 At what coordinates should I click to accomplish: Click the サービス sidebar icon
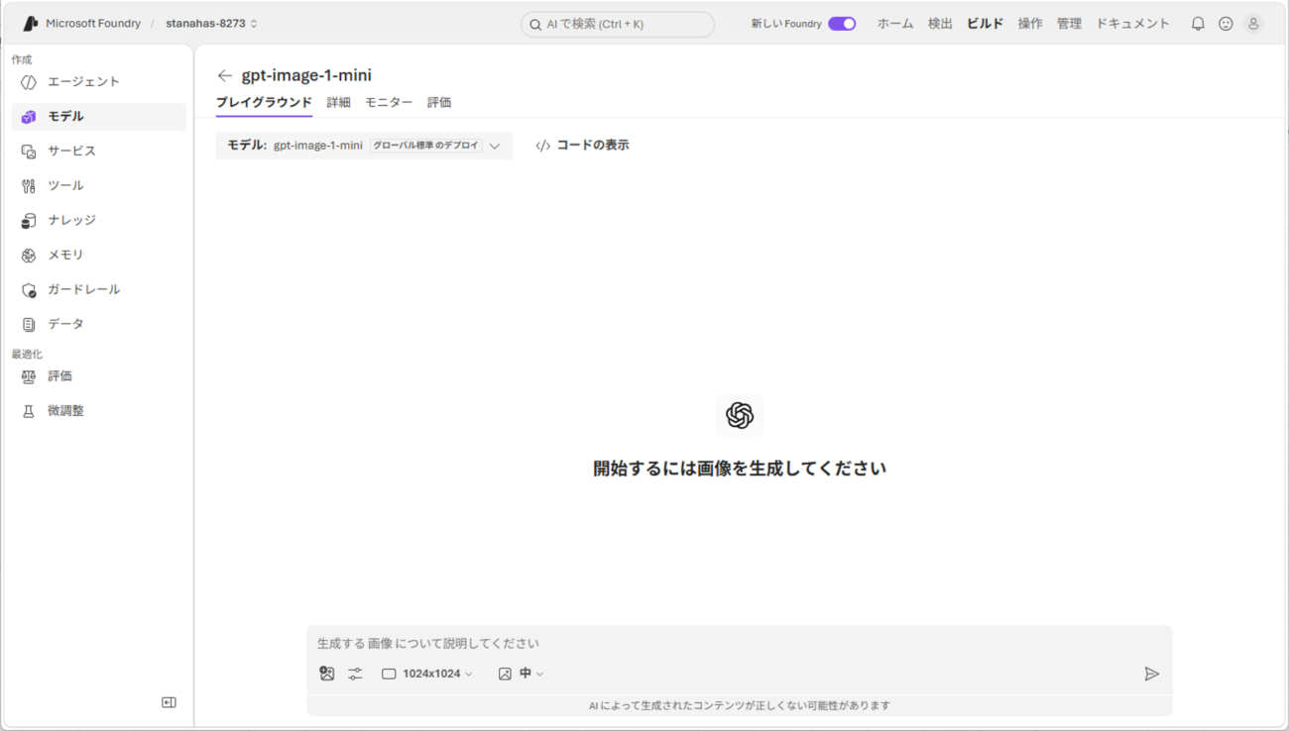(x=29, y=152)
